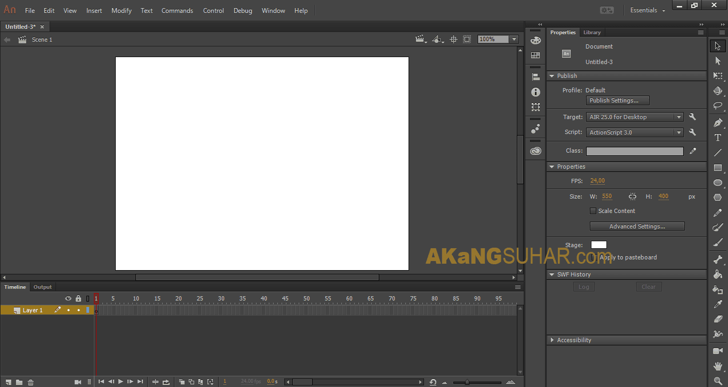This screenshot has width=728, height=387.
Task: Select the Pen tool
Action: tap(718, 122)
